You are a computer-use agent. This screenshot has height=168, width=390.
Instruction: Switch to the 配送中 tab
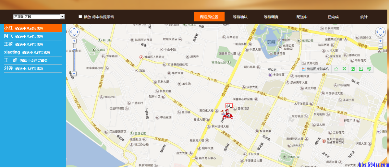(302, 17)
